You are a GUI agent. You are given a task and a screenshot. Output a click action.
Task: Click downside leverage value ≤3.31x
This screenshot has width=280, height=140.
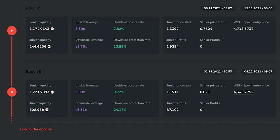tap(81, 110)
